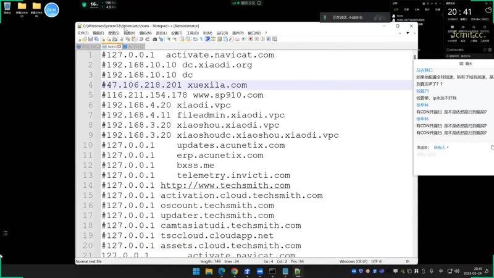
Task: Open the 所有人 recipient dropdown in chat
Action: click(x=441, y=148)
